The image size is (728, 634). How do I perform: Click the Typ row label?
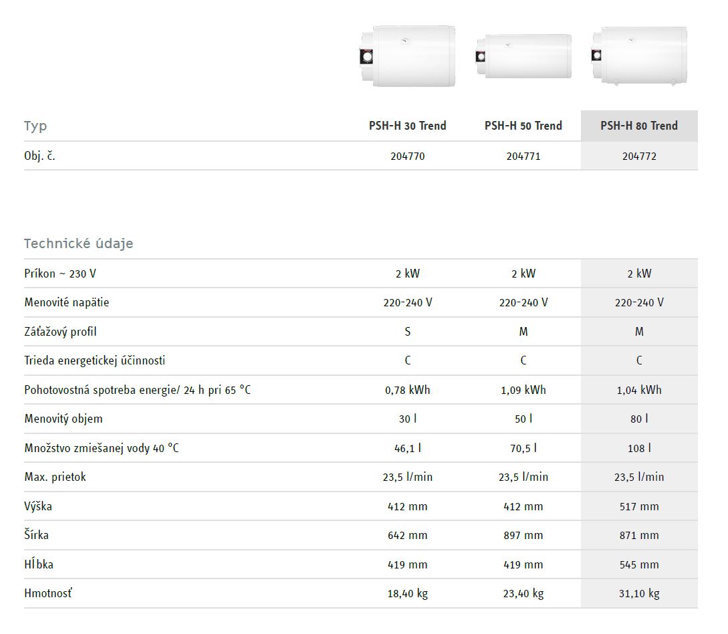[x=35, y=126]
